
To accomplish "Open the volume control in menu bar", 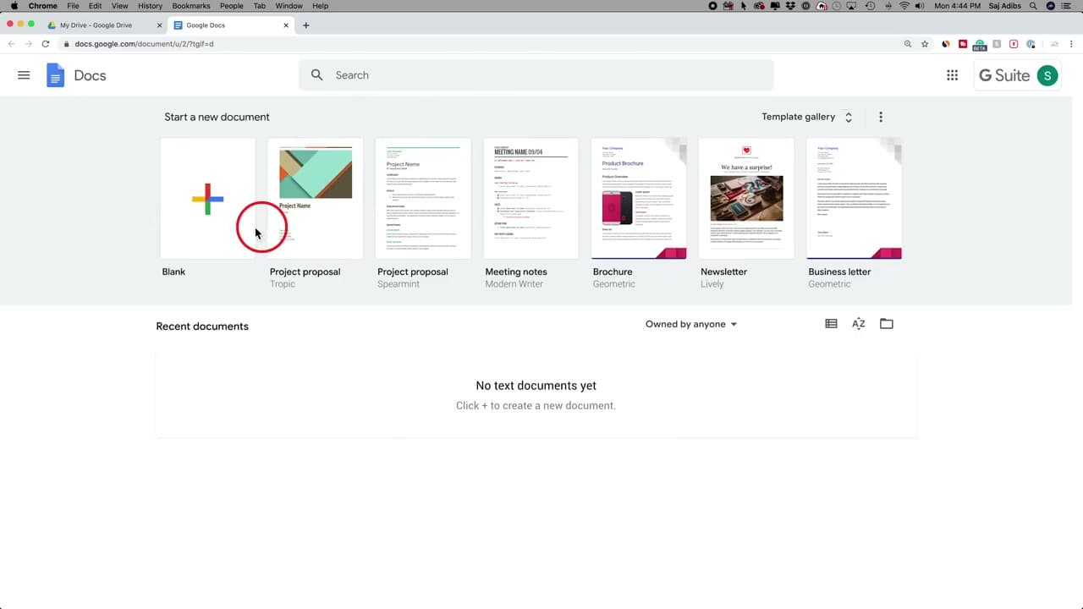I will pos(920,6).
